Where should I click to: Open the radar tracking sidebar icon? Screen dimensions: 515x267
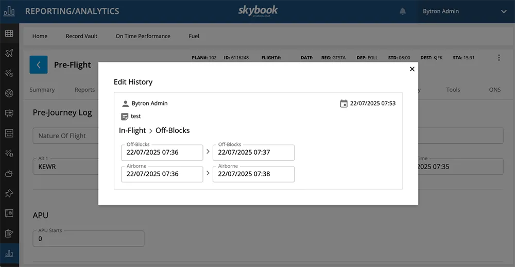(x=9, y=93)
